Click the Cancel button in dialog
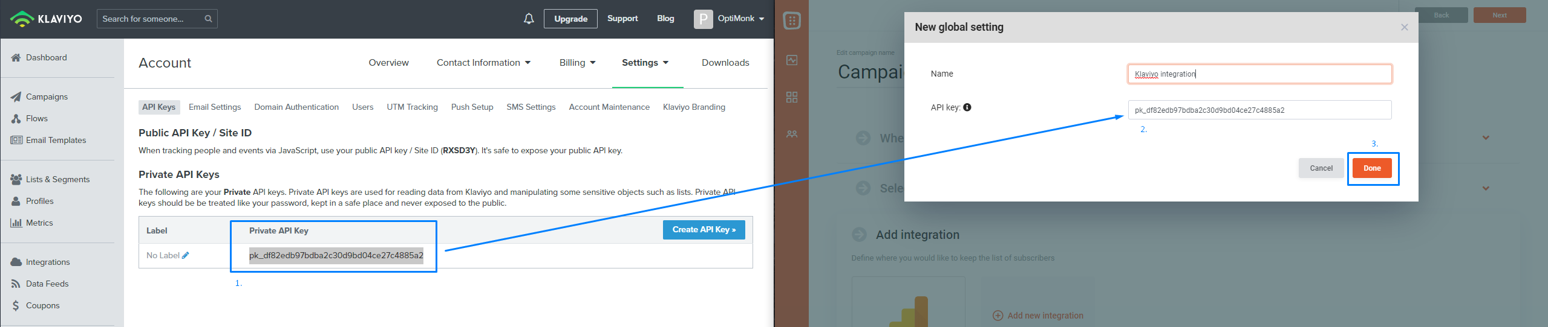The width and height of the screenshot is (1548, 327). click(x=1321, y=168)
